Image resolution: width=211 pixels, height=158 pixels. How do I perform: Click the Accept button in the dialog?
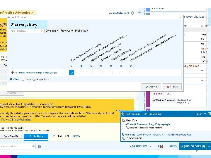pyautogui.click(x=151, y=87)
